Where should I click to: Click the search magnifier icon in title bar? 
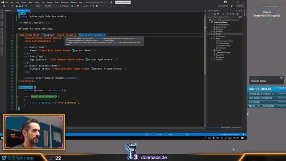click(x=111, y=2)
